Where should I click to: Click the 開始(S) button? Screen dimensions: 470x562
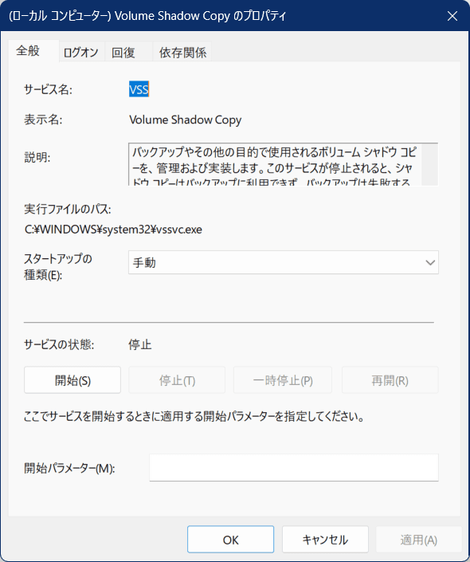point(72,380)
